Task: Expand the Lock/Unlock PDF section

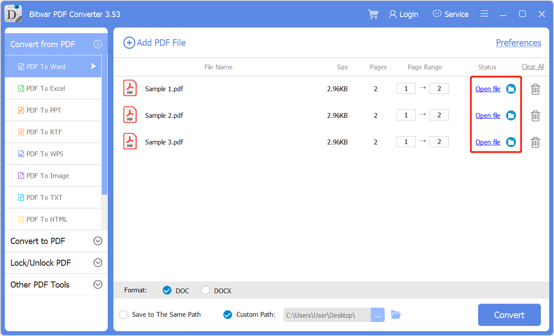Action: [x=98, y=263]
